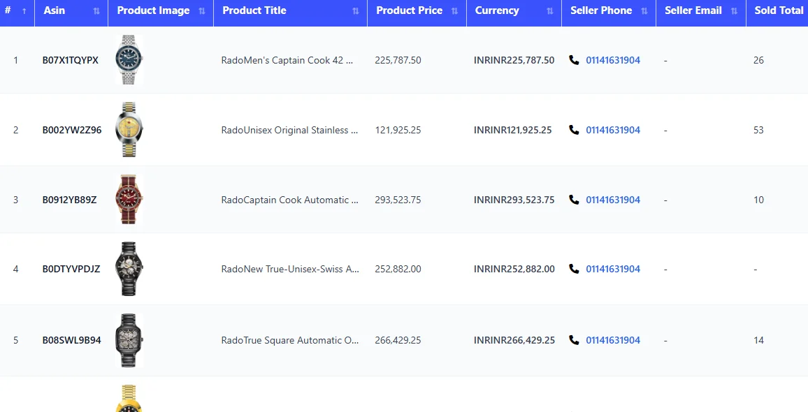The width and height of the screenshot is (808, 412).
Task: Click the sort icon on Product Title header
Action: [x=355, y=10]
